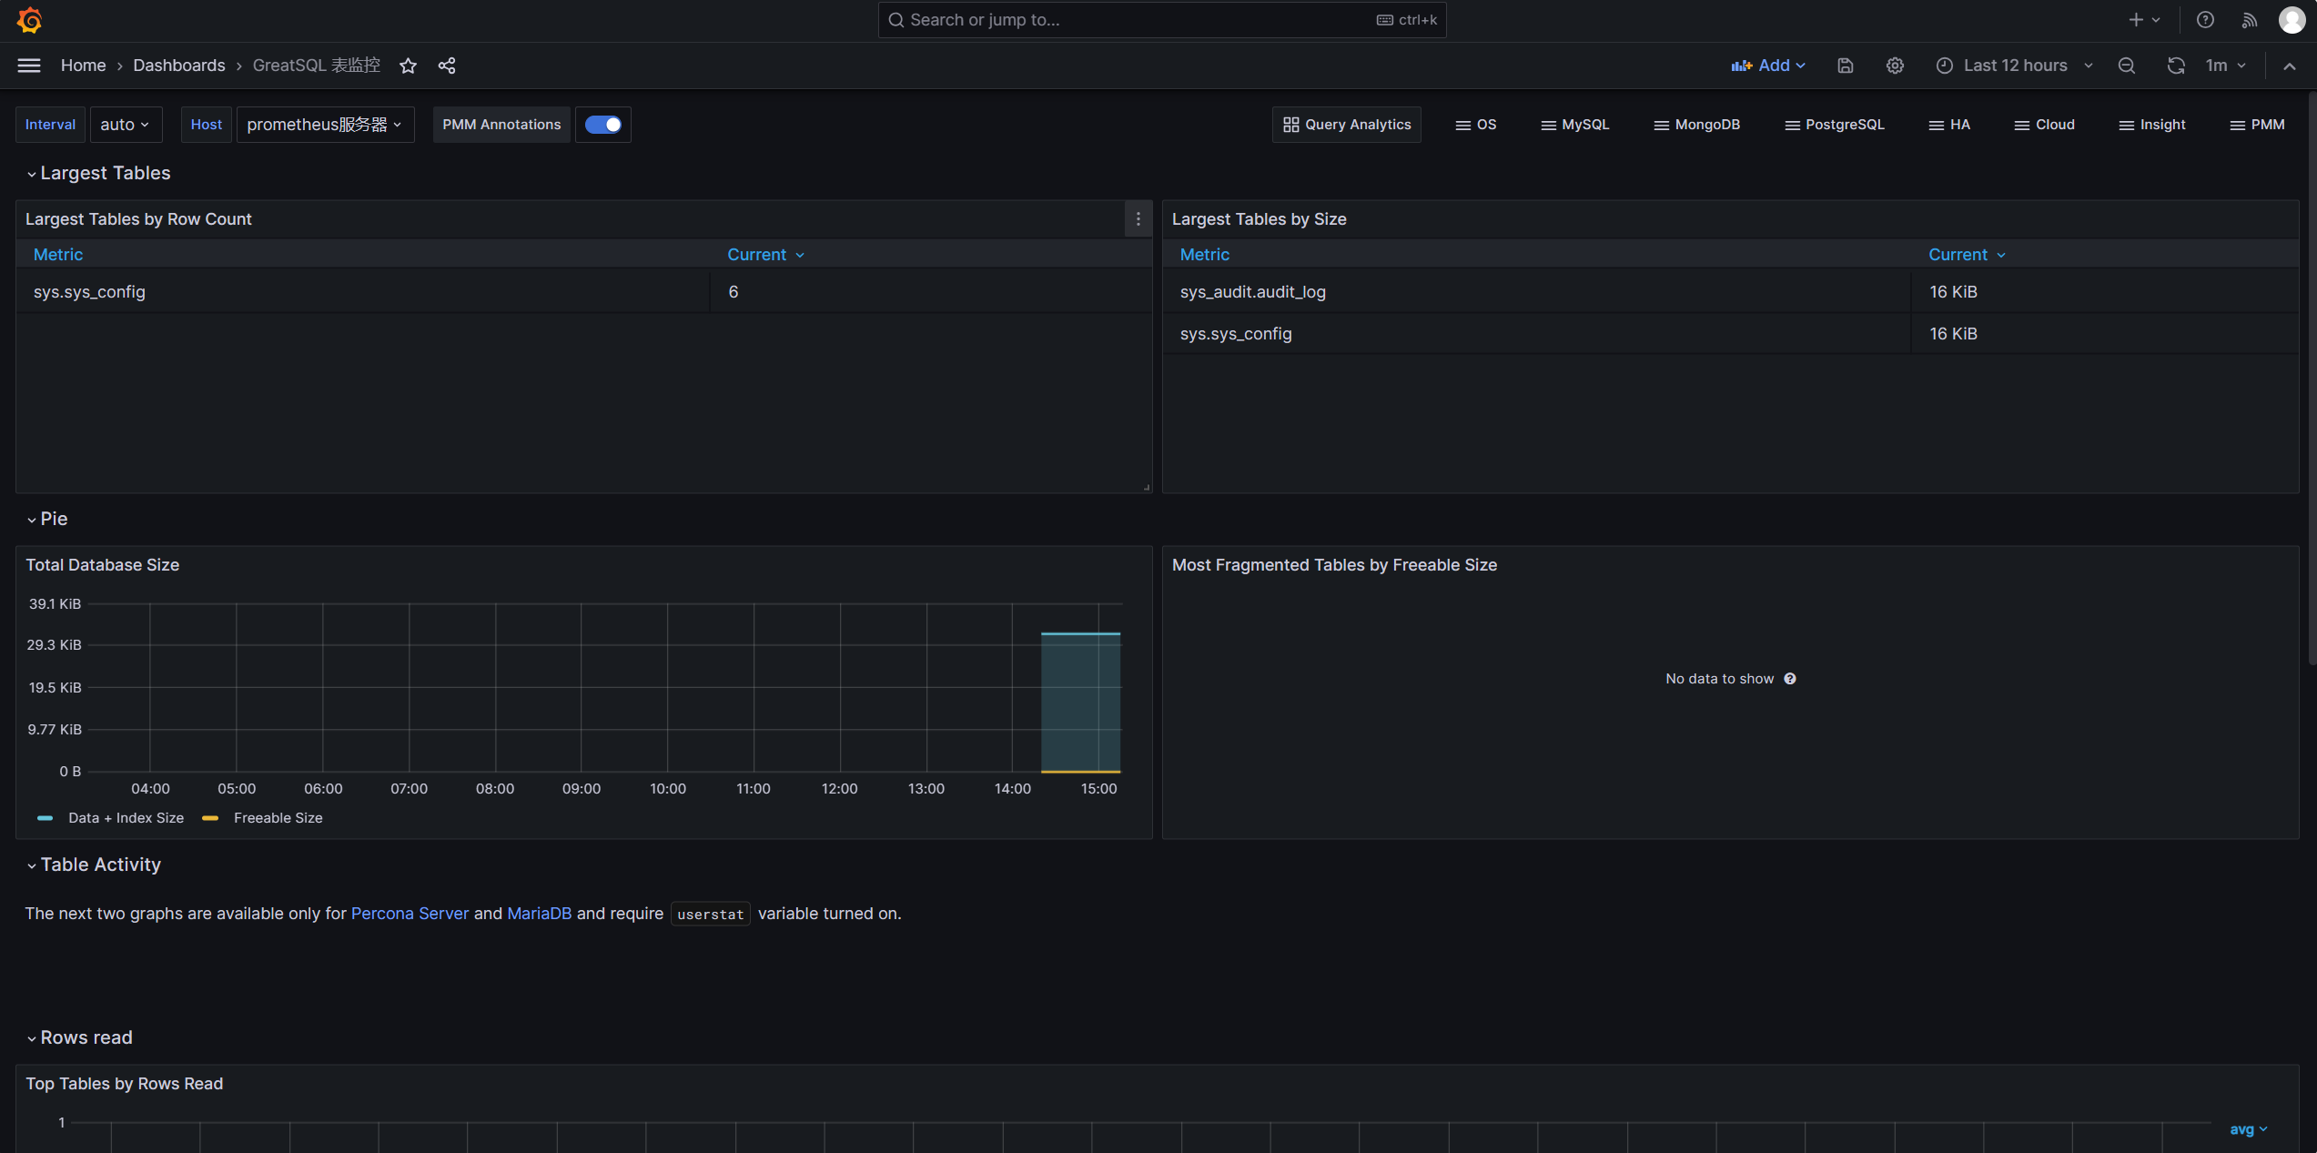Zoom out the time range
The width and height of the screenshot is (2317, 1153).
coord(2127,66)
